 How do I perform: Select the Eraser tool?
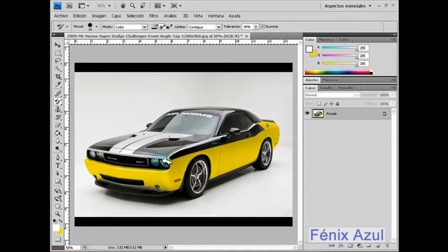coord(57,125)
